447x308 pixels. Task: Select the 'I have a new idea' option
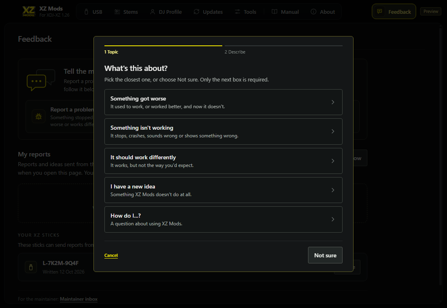(223, 190)
